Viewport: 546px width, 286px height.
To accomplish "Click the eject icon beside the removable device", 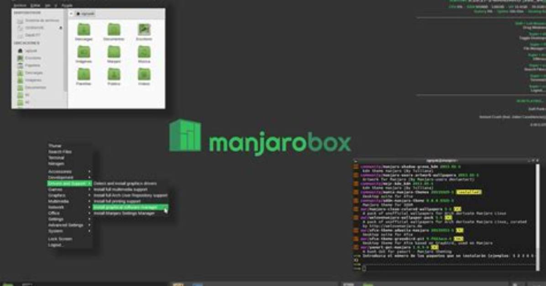I will (x=61, y=28).
